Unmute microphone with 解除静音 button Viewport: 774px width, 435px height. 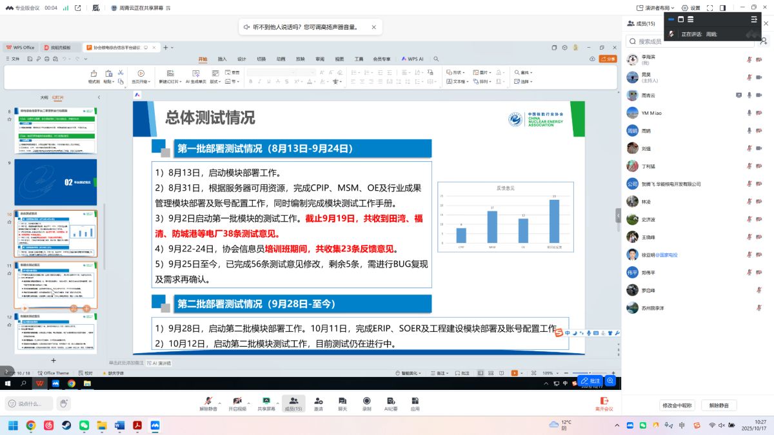[208, 403]
